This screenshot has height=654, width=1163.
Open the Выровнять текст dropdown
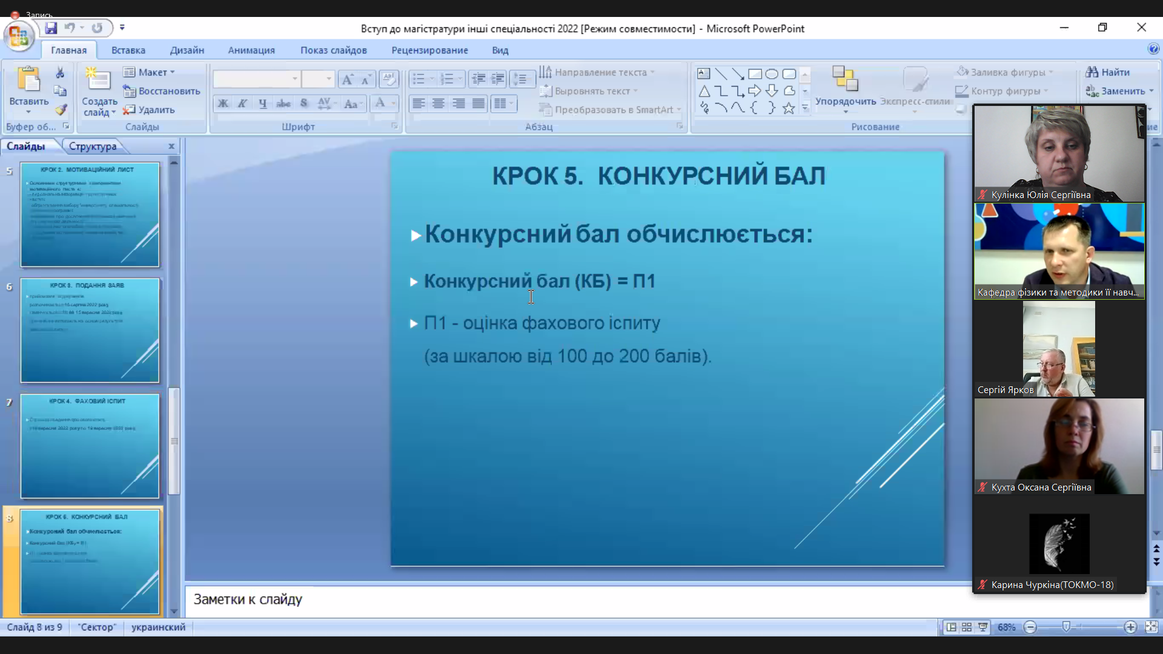589,91
